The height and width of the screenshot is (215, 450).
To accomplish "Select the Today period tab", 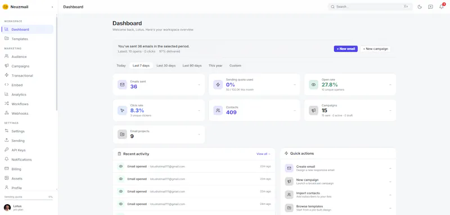I will click(x=121, y=65).
